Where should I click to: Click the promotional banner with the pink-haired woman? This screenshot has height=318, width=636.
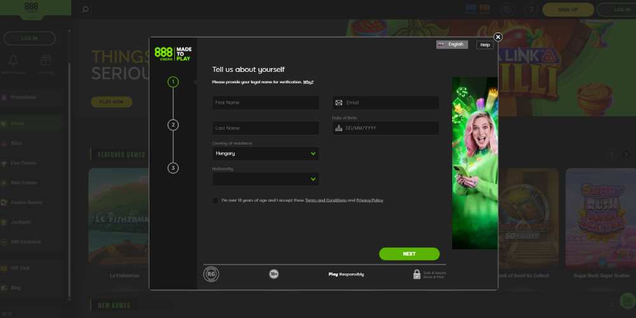tap(475, 163)
